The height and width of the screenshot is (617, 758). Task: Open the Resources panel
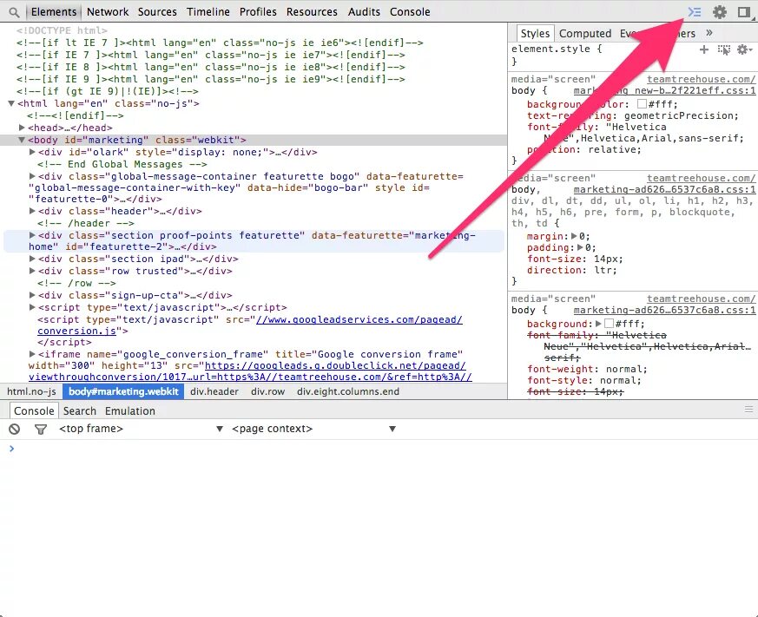312,11
